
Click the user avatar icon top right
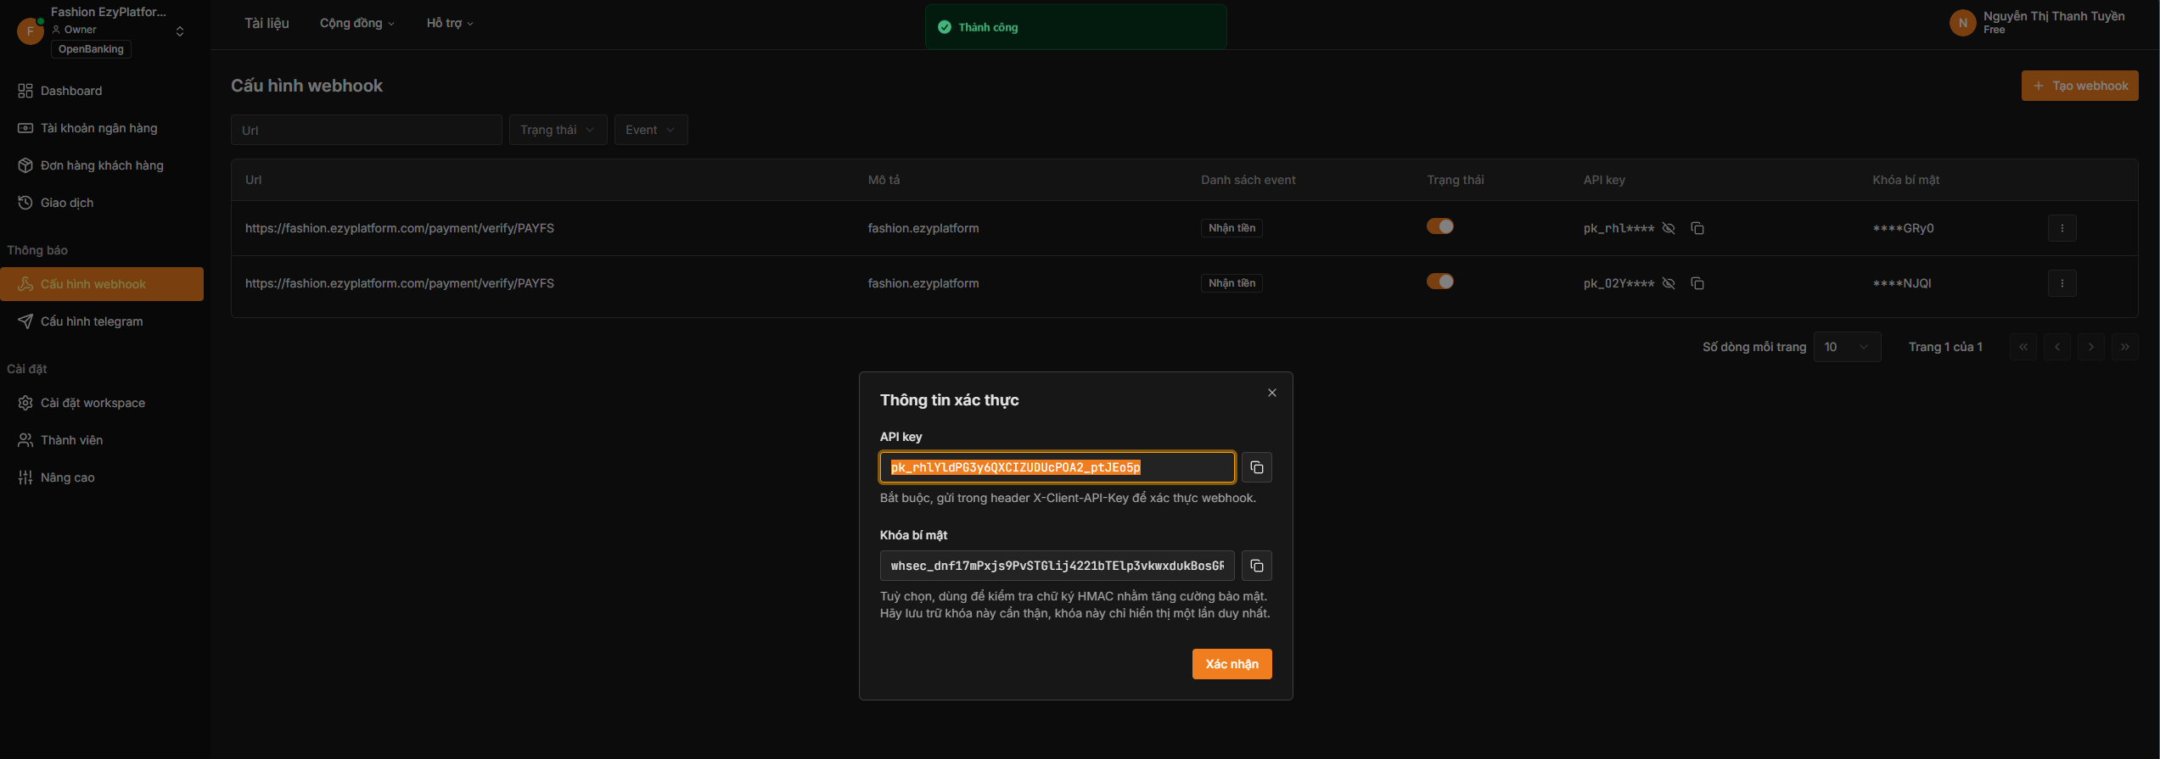[1962, 23]
